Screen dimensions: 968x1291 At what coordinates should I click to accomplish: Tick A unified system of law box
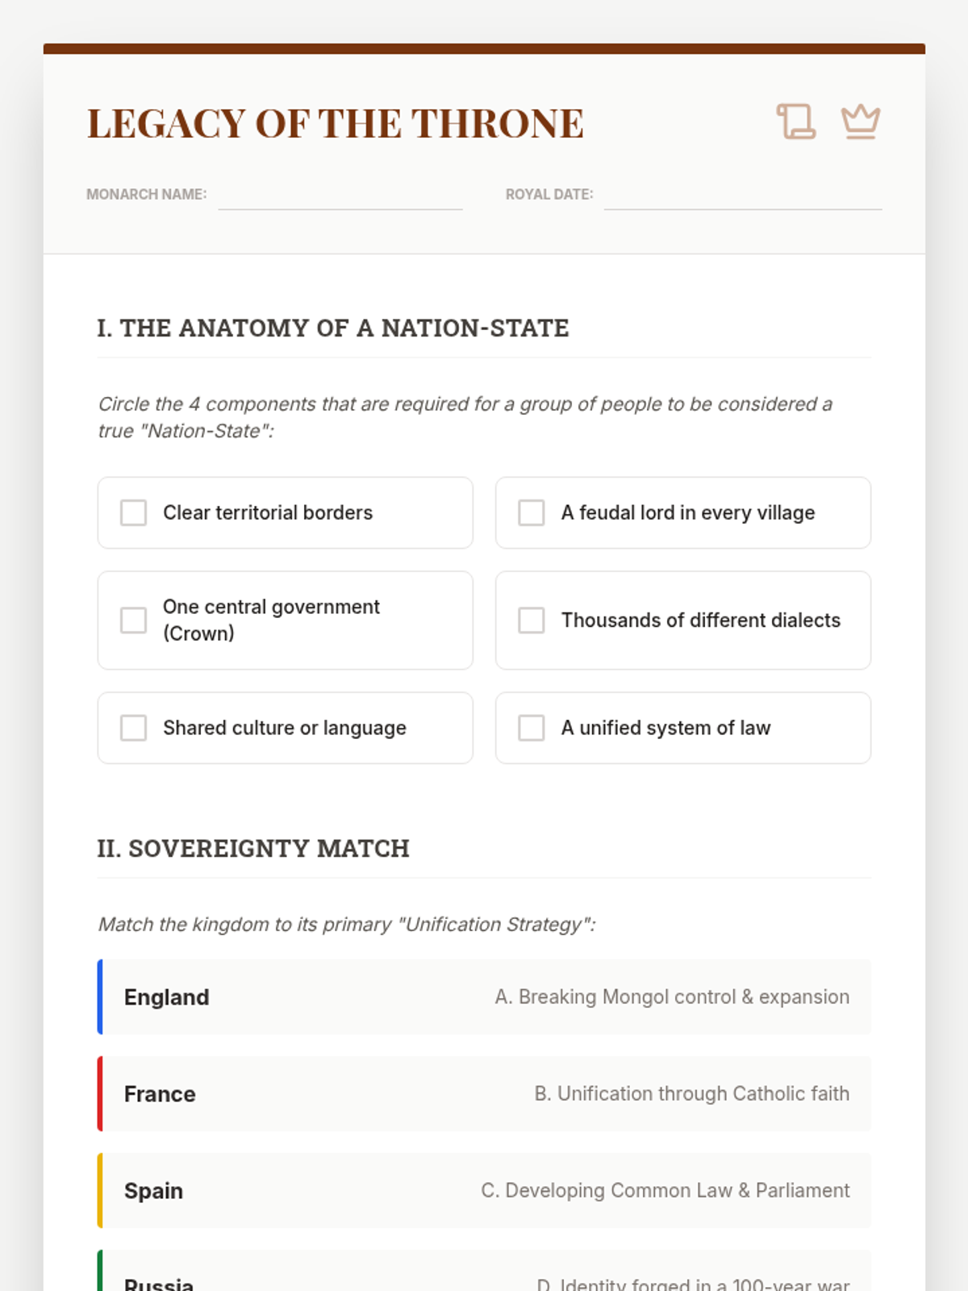532,728
